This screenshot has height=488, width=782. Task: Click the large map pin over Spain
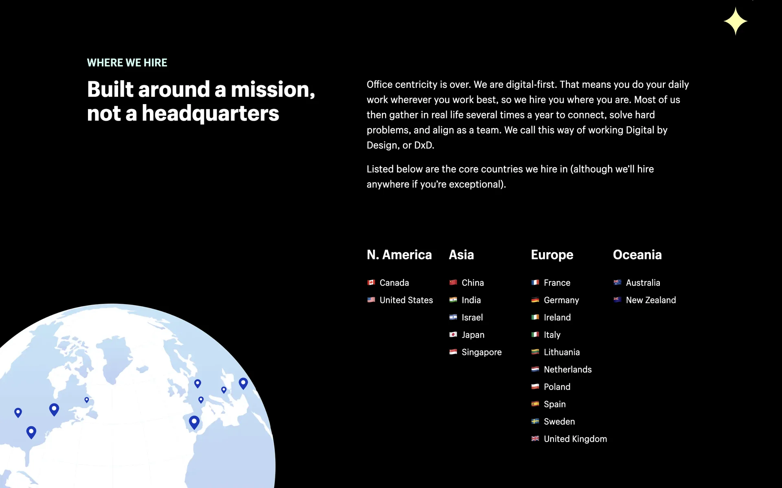pos(194,421)
